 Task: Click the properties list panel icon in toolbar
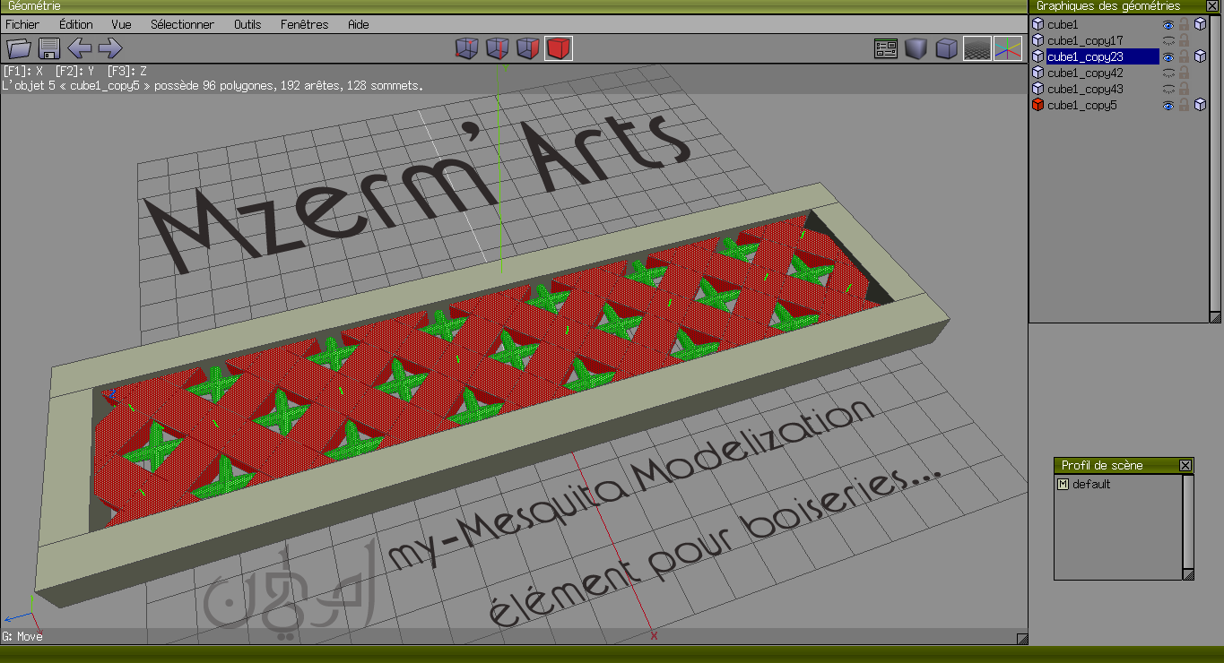tap(886, 48)
